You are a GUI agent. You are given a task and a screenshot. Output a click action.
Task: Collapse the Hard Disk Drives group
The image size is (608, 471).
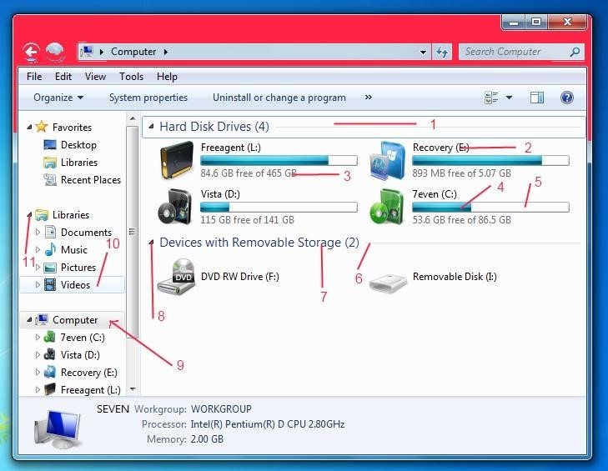click(151, 128)
